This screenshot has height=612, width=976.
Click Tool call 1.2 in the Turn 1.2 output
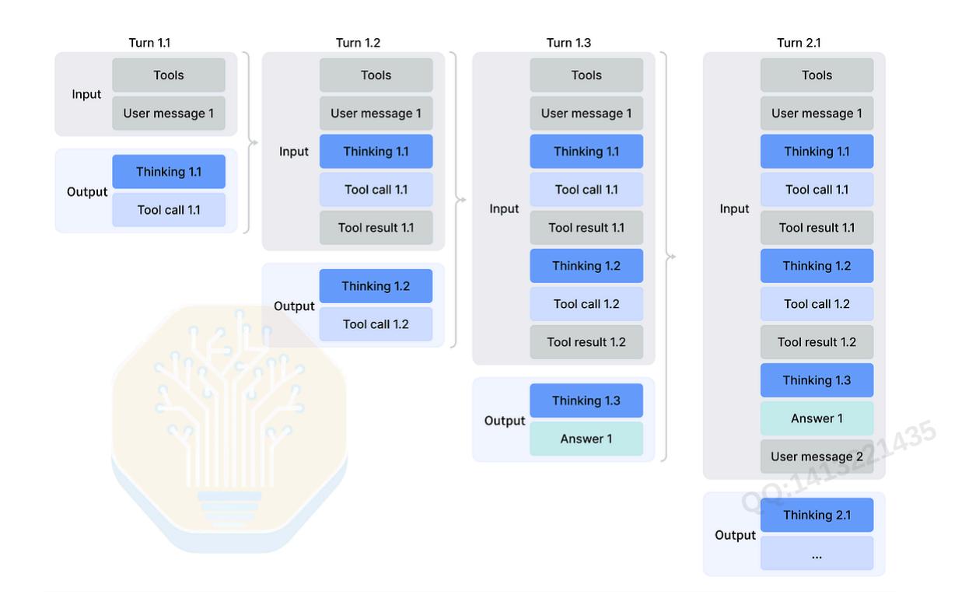(x=376, y=324)
